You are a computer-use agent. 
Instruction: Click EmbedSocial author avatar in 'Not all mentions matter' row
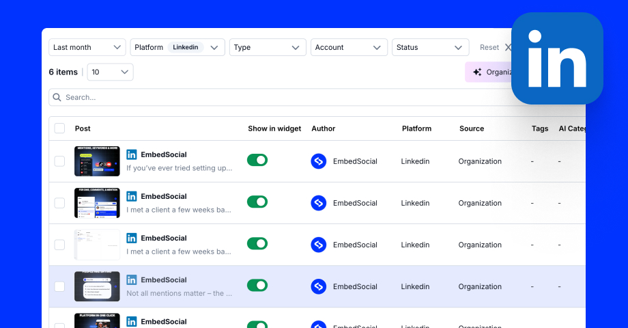pyautogui.click(x=318, y=286)
